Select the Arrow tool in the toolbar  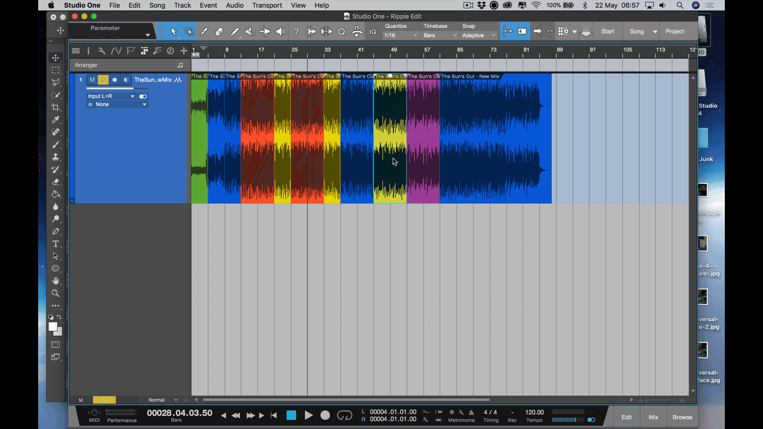[x=174, y=32]
